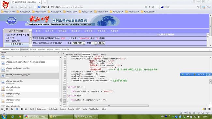Viewport: 212px width, 119px height.
Task: Filter network by Images
Action: (63, 109)
